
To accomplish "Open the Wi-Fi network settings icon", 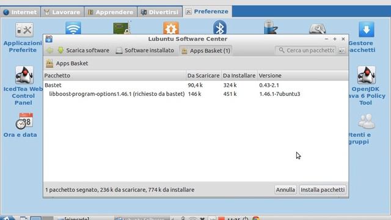I will tap(73, 28).
